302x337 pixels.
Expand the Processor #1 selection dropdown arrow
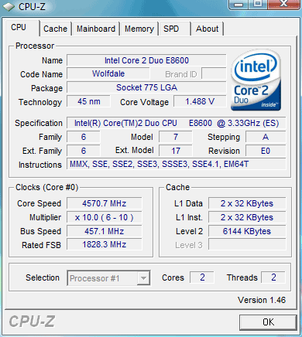(x=143, y=278)
